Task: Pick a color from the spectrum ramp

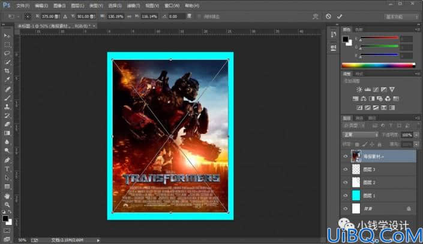Action: pyautogui.click(x=378, y=65)
